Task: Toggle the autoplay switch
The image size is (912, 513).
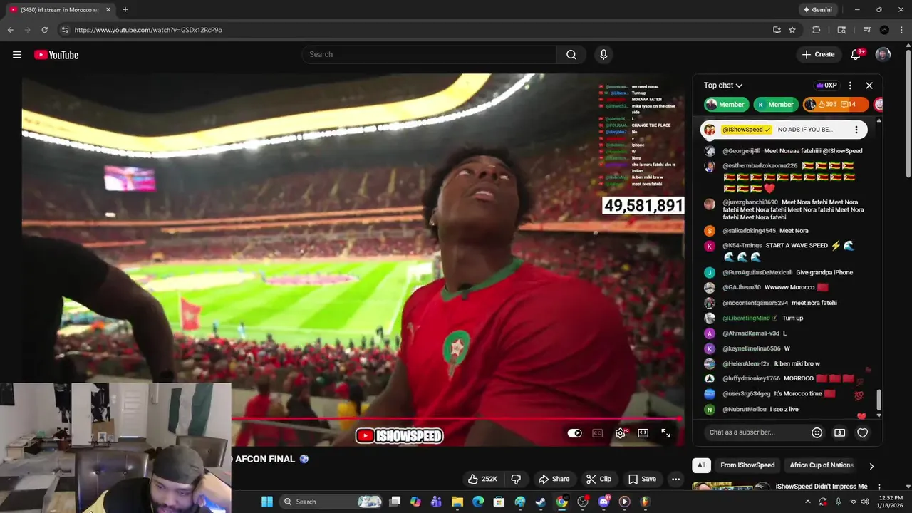Action: [575, 433]
